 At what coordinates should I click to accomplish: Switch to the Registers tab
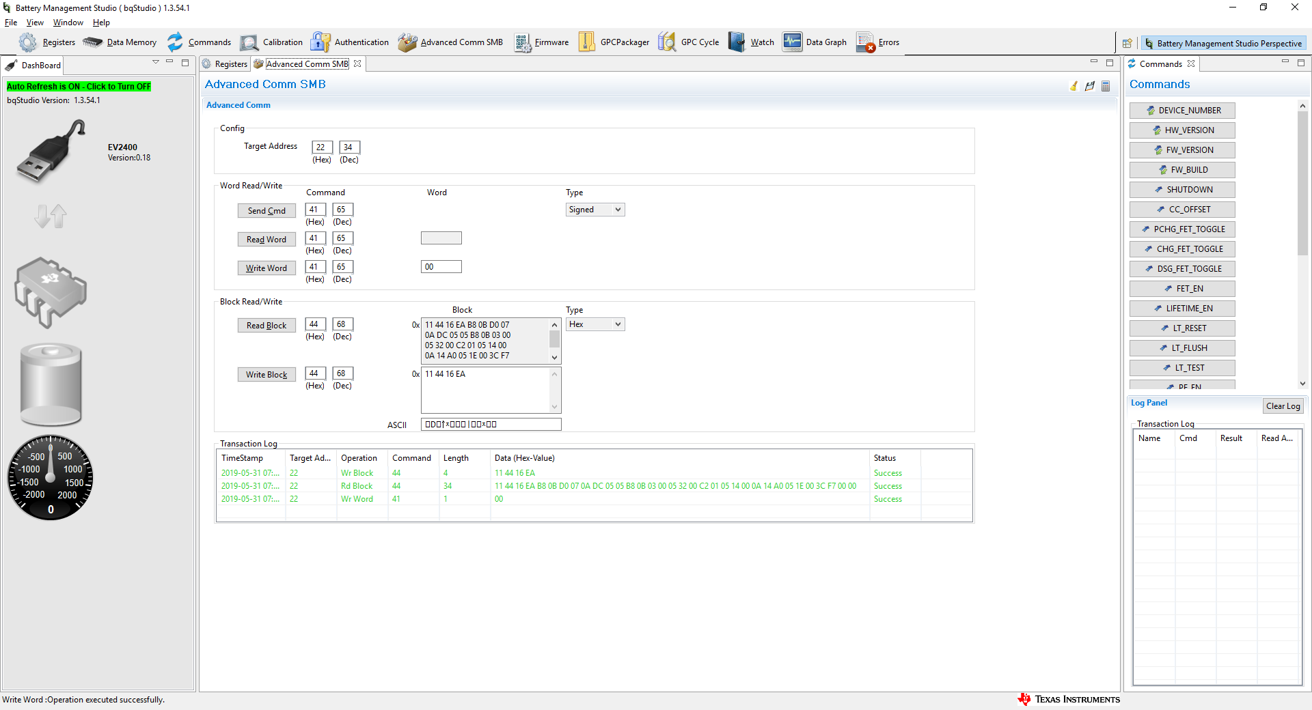pos(225,64)
